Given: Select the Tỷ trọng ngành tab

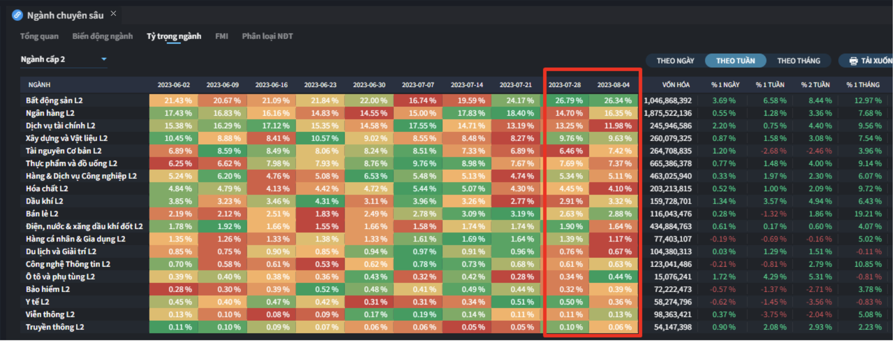Looking at the screenshot, I should 174,36.
